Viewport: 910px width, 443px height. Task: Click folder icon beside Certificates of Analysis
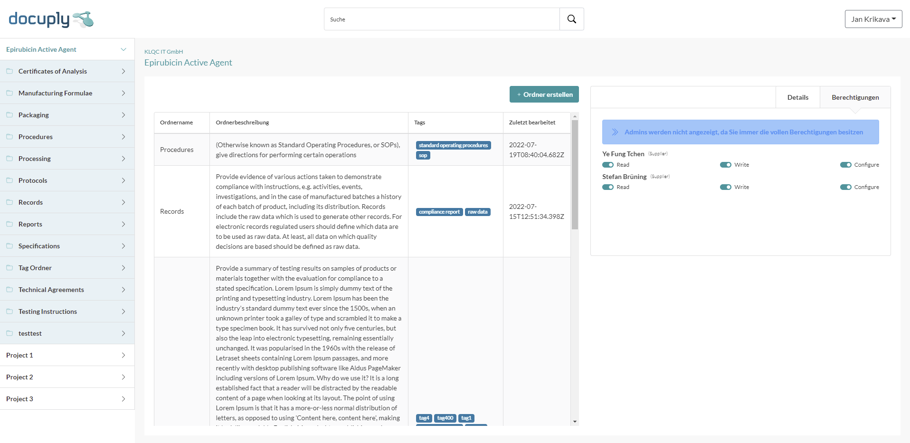(9, 71)
